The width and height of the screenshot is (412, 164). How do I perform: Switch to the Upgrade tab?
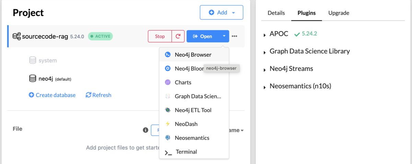click(339, 13)
